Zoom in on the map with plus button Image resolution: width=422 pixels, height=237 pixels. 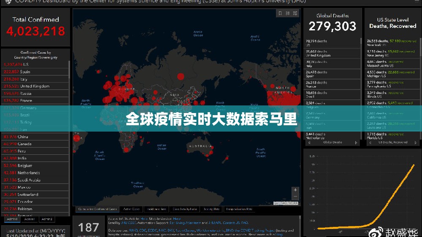pos(295,190)
